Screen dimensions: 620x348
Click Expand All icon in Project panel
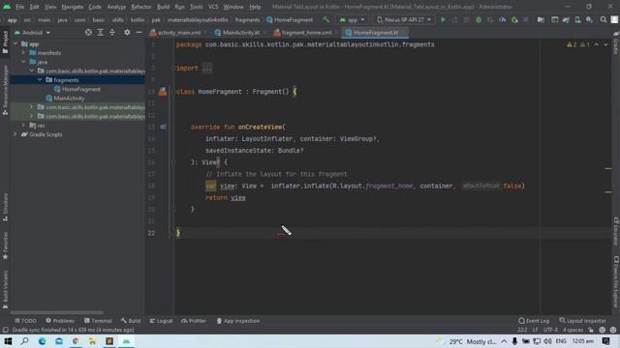click(x=101, y=32)
